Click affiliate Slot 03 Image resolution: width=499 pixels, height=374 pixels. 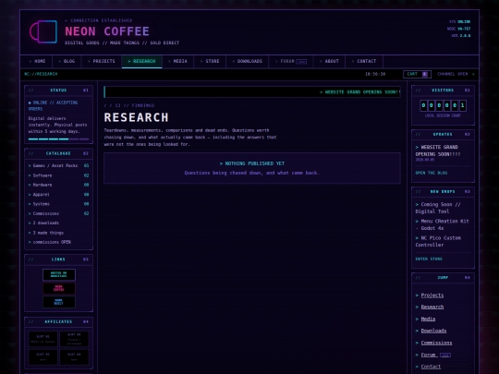[x=43, y=357]
